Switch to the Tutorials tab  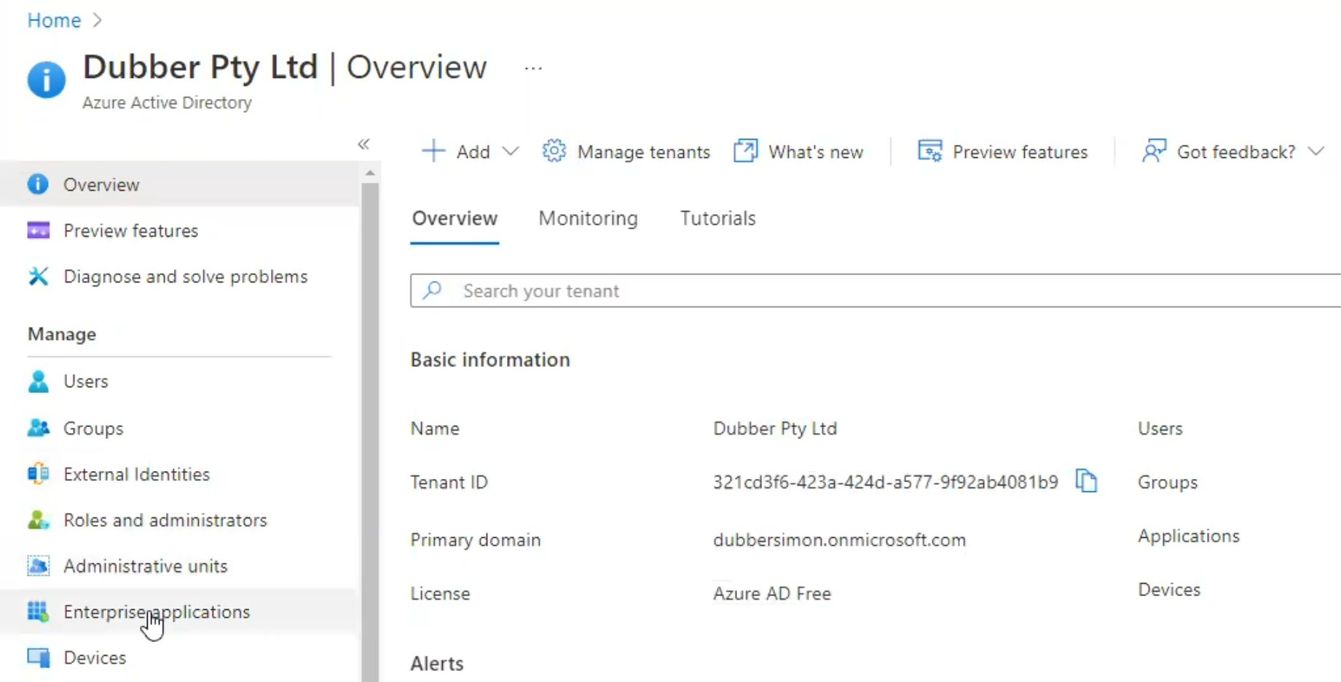[x=717, y=218]
